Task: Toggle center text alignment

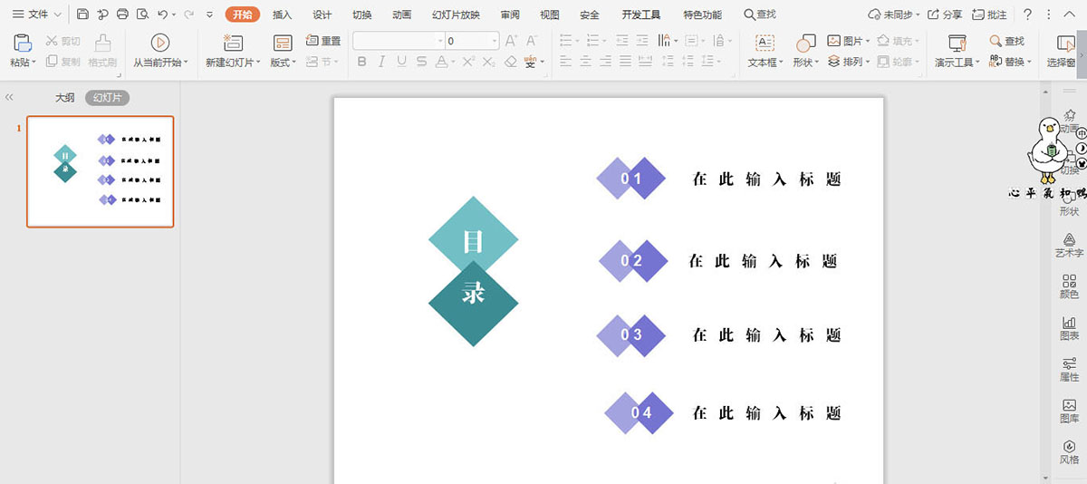Action: point(584,62)
